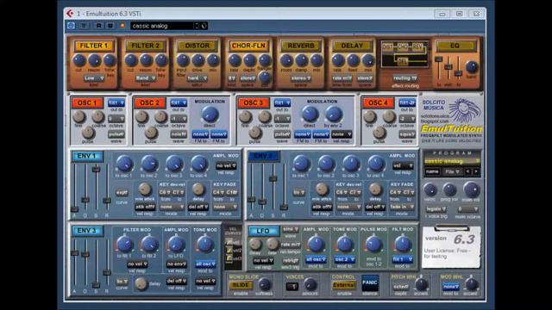The width and height of the screenshot is (552, 310).
Task: Click the preset up/down arrows icon
Action: [x=197, y=26]
